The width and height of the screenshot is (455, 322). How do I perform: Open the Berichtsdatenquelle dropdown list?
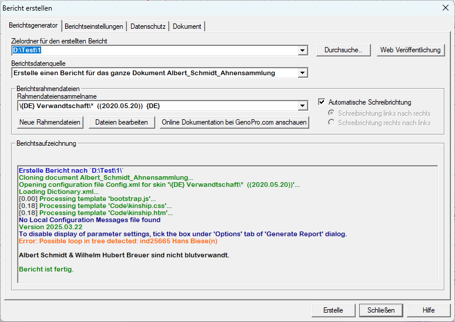[303, 73]
